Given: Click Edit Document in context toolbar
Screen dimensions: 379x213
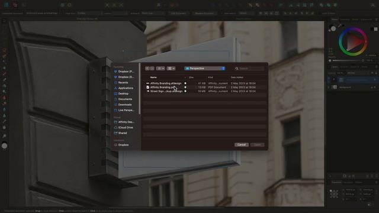Looking at the screenshot, I should point(178,13).
